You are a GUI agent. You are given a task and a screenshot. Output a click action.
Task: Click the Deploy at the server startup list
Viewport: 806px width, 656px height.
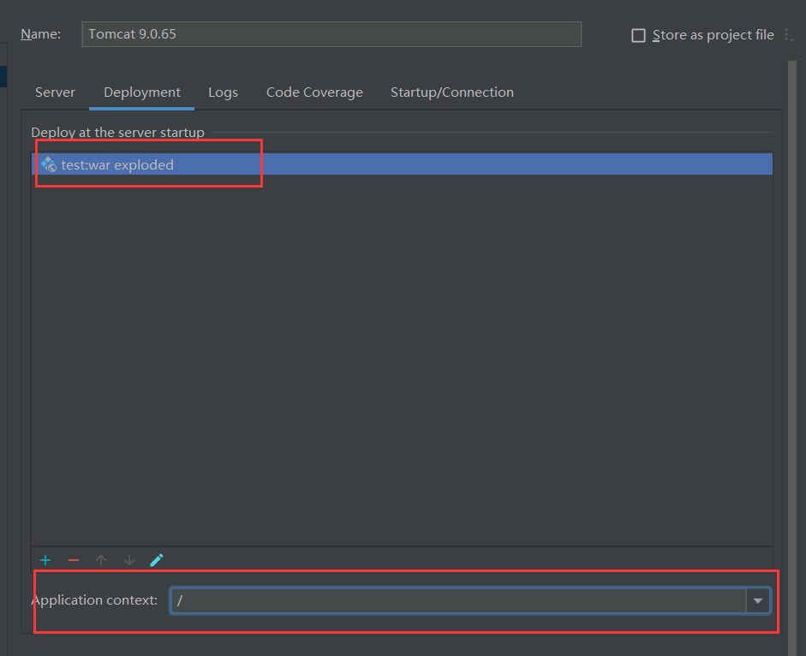403,343
